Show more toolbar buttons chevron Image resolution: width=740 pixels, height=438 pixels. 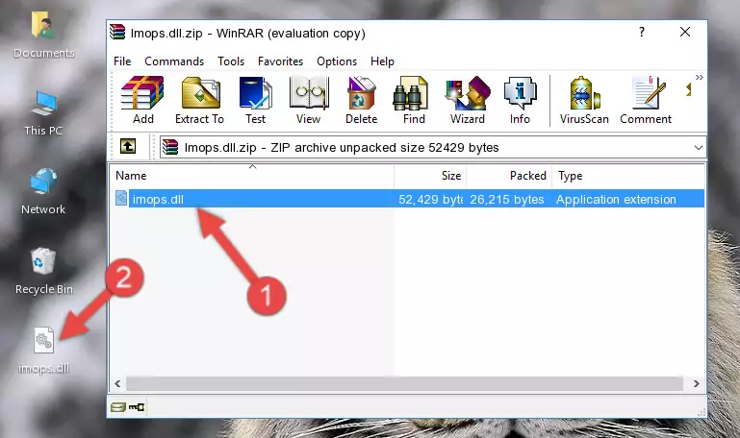699,77
